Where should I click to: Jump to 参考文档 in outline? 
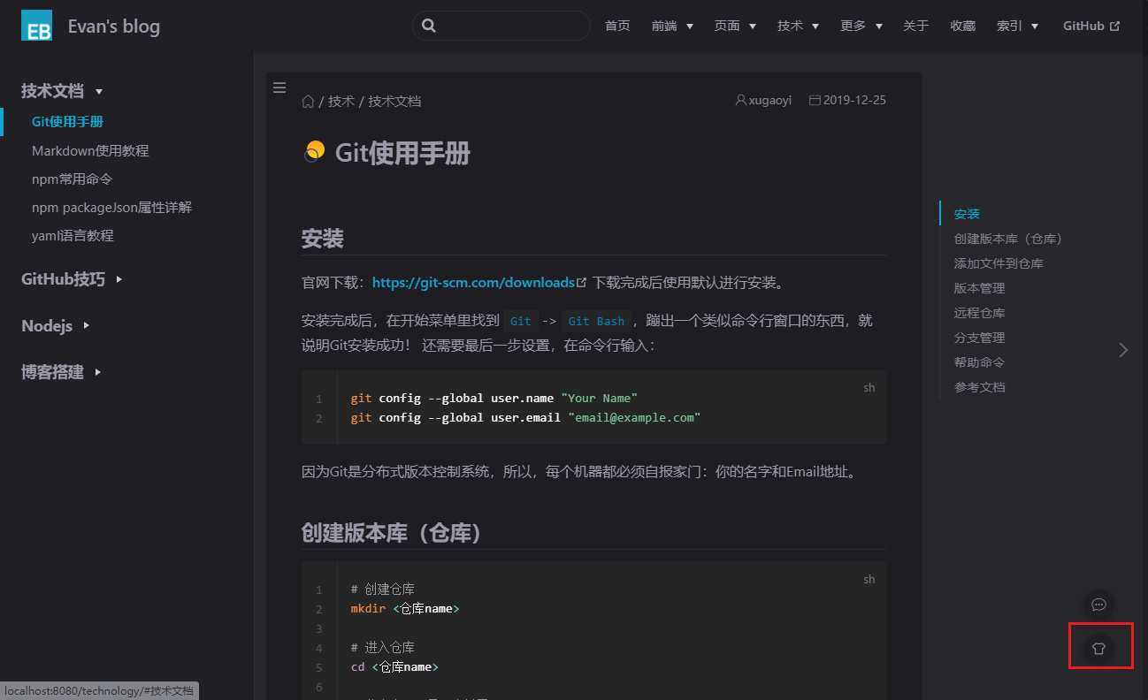979,387
